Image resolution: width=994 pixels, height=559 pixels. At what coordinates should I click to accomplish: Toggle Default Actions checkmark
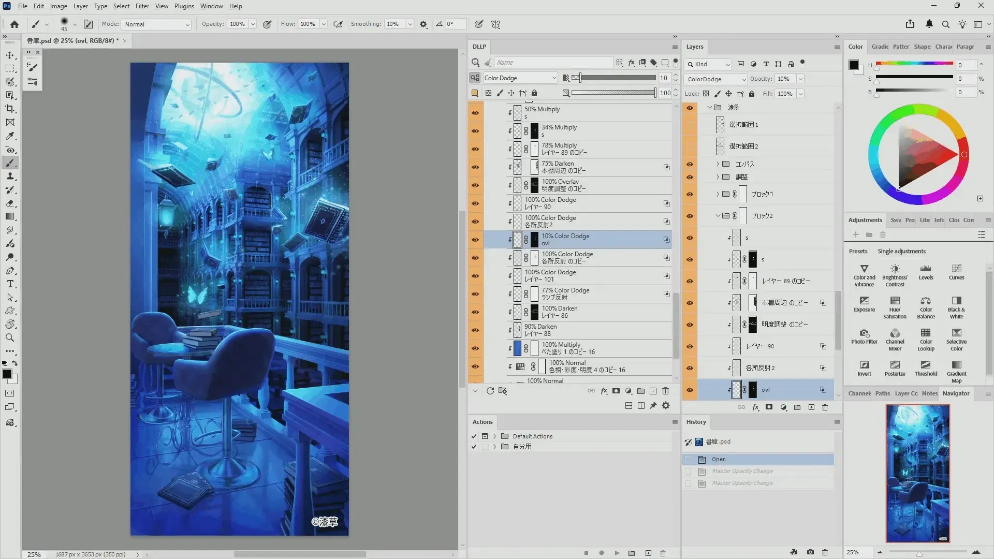[x=474, y=436]
